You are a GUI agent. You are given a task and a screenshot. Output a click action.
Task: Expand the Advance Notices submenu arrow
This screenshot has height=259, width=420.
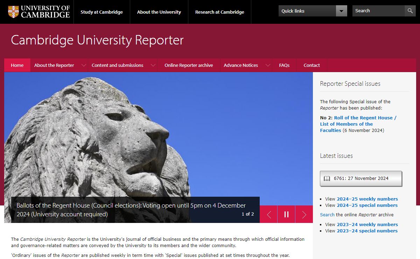(268, 65)
